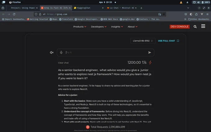Open the model selector Llama3-8b-8192

tap(143, 41)
